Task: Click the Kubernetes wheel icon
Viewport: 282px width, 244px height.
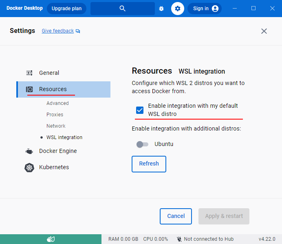Action: pos(29,168)
